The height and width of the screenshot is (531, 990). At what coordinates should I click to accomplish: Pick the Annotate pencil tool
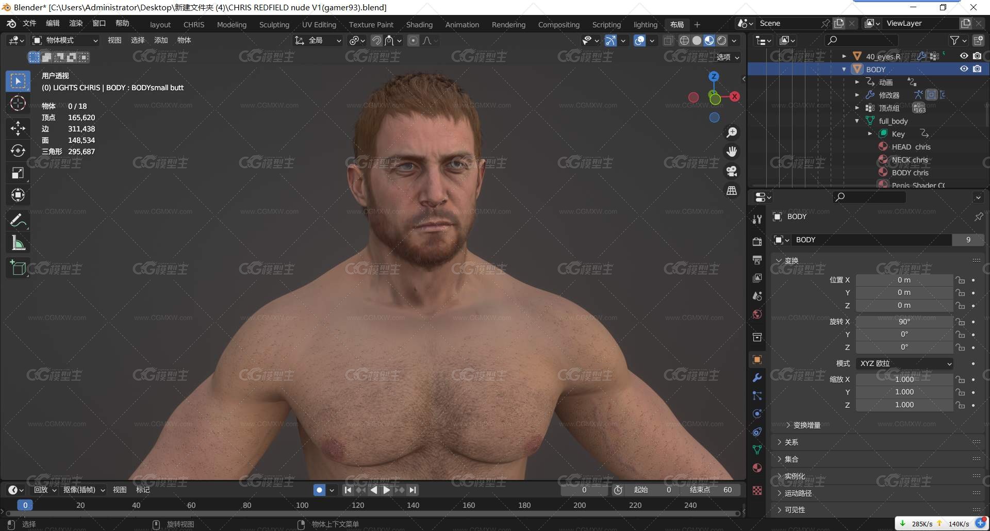point(18,221)
